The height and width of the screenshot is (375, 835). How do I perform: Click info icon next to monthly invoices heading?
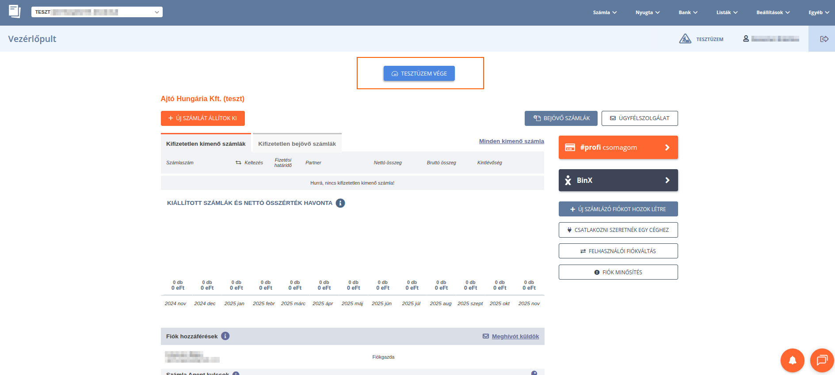pyautogui.click(x=340, y=203)
